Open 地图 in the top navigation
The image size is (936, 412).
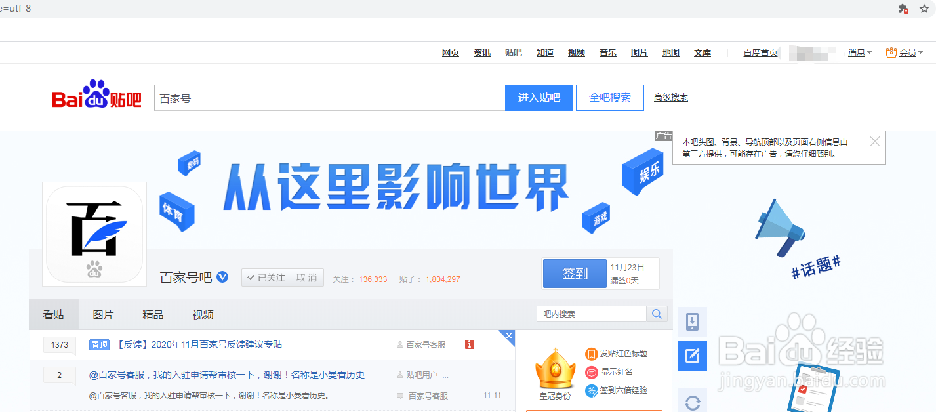point(671,52)
